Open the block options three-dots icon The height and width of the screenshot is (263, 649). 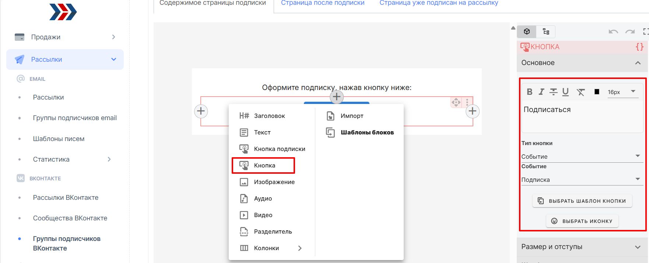(x=467, y=102)
